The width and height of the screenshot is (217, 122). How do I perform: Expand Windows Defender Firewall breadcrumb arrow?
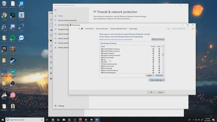pyautogui.click(x=128, y=28)
